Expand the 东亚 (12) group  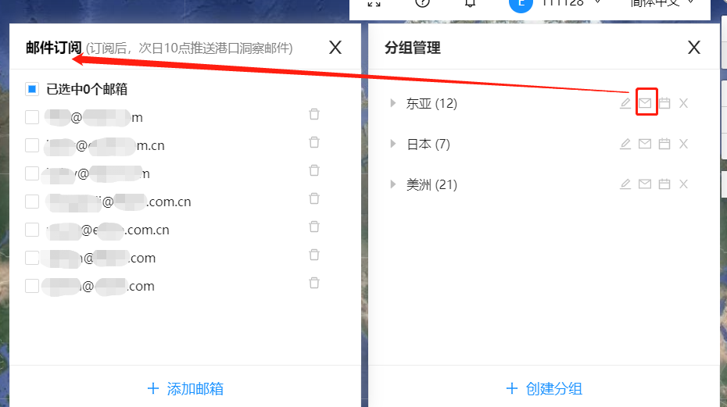392,103
